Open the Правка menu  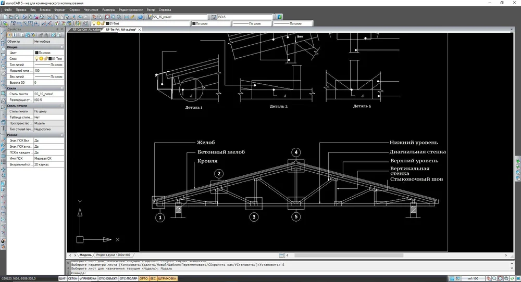pyautogui.click(x=21, y=9)
